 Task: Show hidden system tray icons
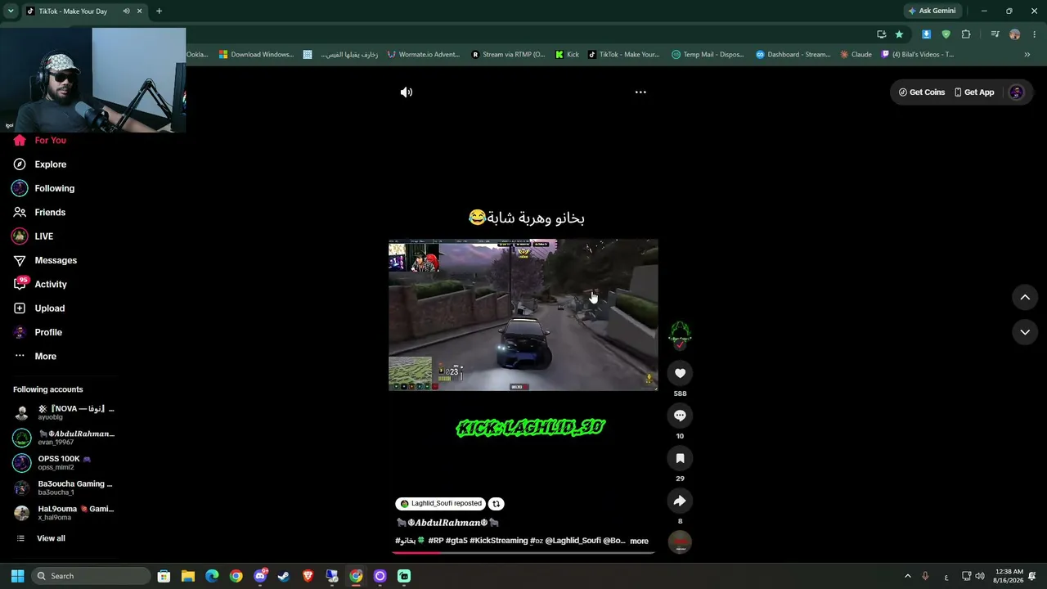(907, 576)
